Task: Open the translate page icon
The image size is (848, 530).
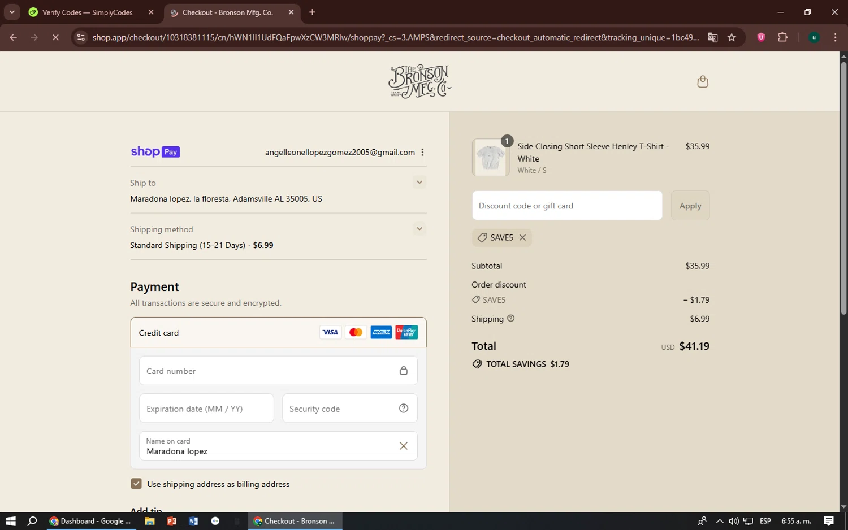Action: coord(713,37)
